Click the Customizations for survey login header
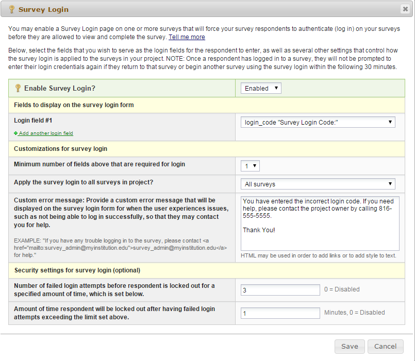Image resolution: width=415 pixels, height=361 pixels. coord(60,149)
